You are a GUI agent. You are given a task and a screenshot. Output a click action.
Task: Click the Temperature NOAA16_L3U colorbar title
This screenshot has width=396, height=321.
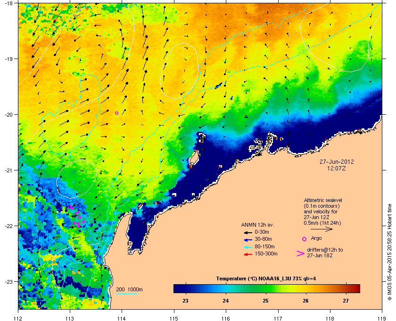266,279
